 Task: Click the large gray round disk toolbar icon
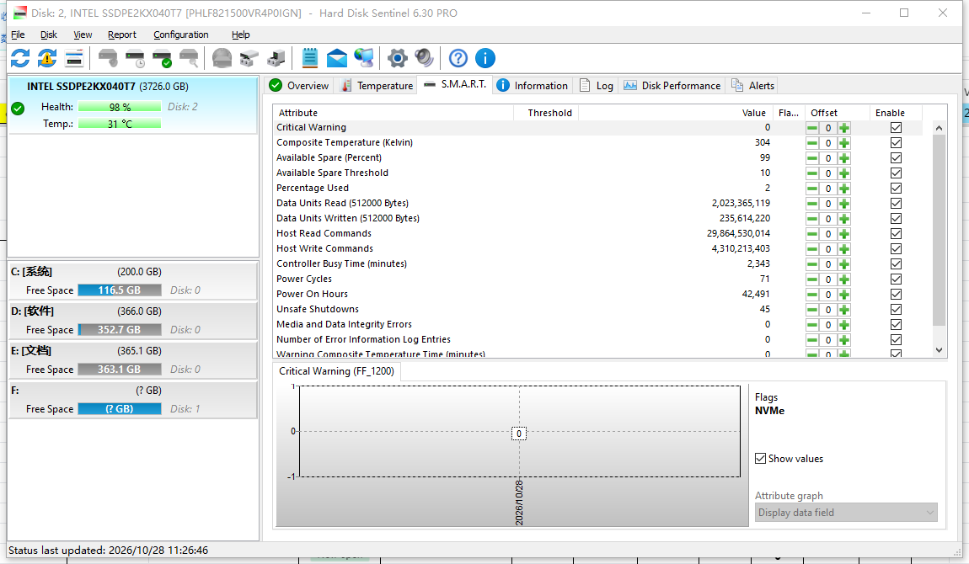pyautogui.click(x=222, y=59)
